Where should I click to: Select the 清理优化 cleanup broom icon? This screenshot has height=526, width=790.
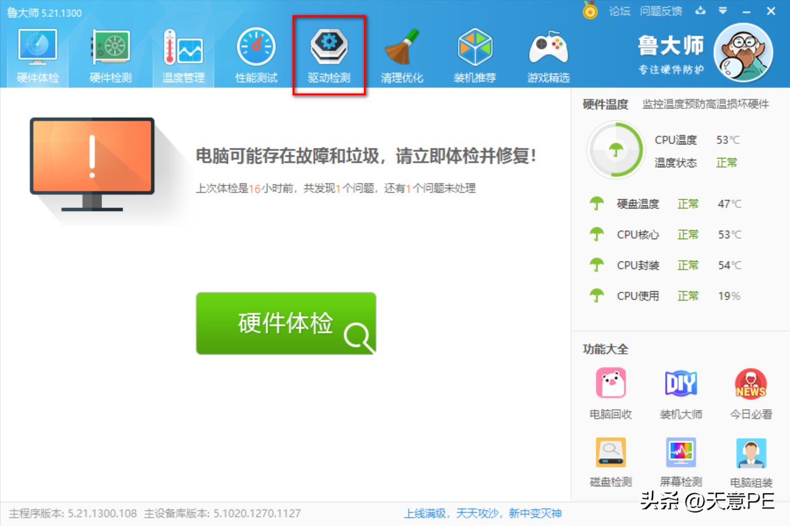(402, 54)
